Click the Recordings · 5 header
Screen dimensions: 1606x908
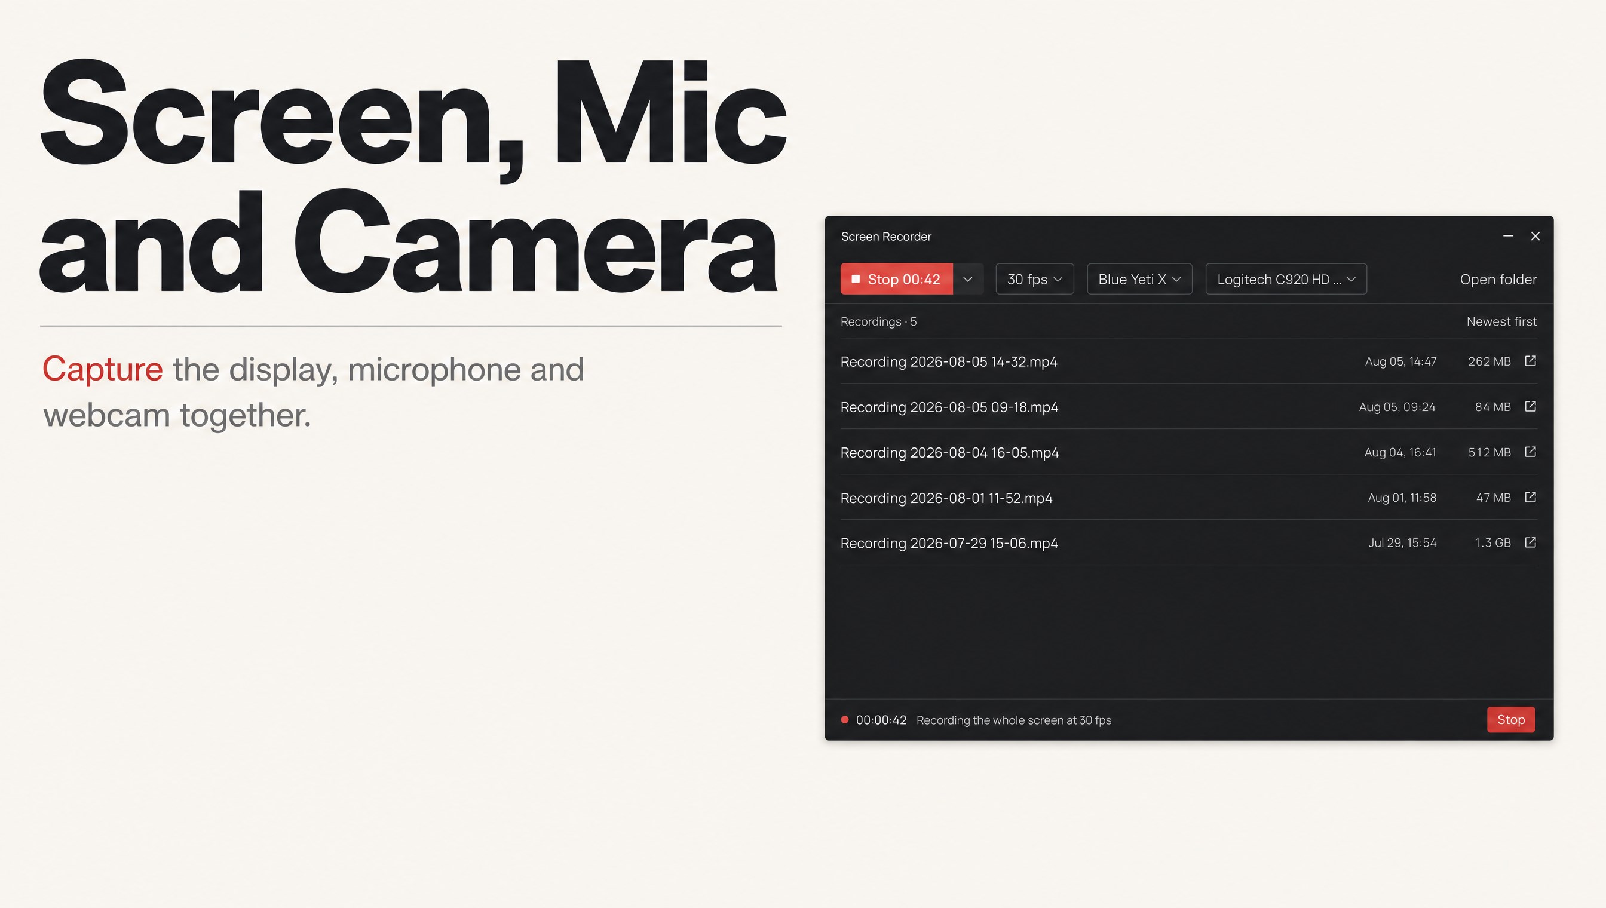coord(878,322)
